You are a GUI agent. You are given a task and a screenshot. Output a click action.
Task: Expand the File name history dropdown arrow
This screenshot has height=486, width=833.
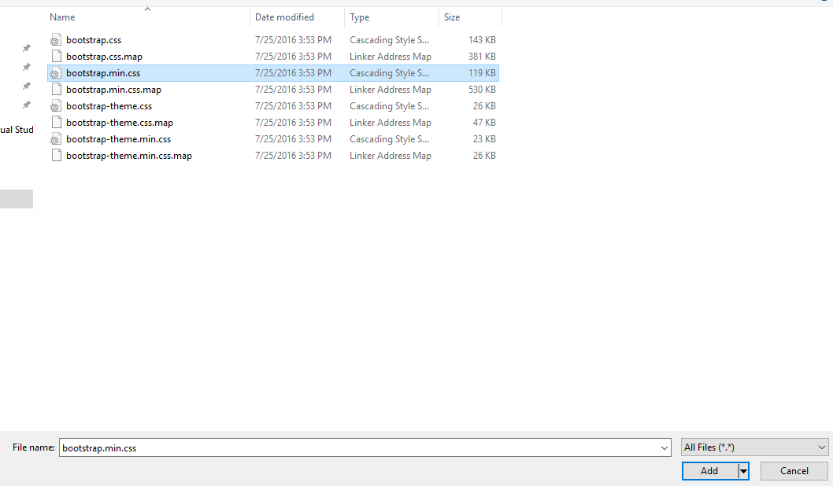pos(665,447)
